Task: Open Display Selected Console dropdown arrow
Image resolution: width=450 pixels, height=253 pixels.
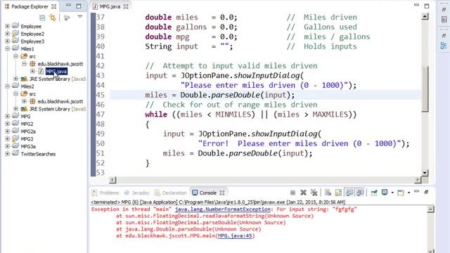Action: (x=392, y=193)
